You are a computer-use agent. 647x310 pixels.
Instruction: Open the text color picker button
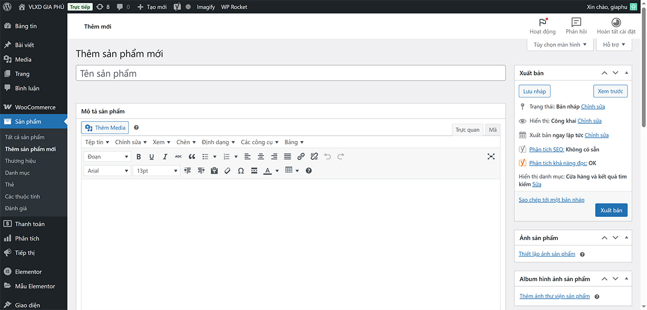pos(267,171)
